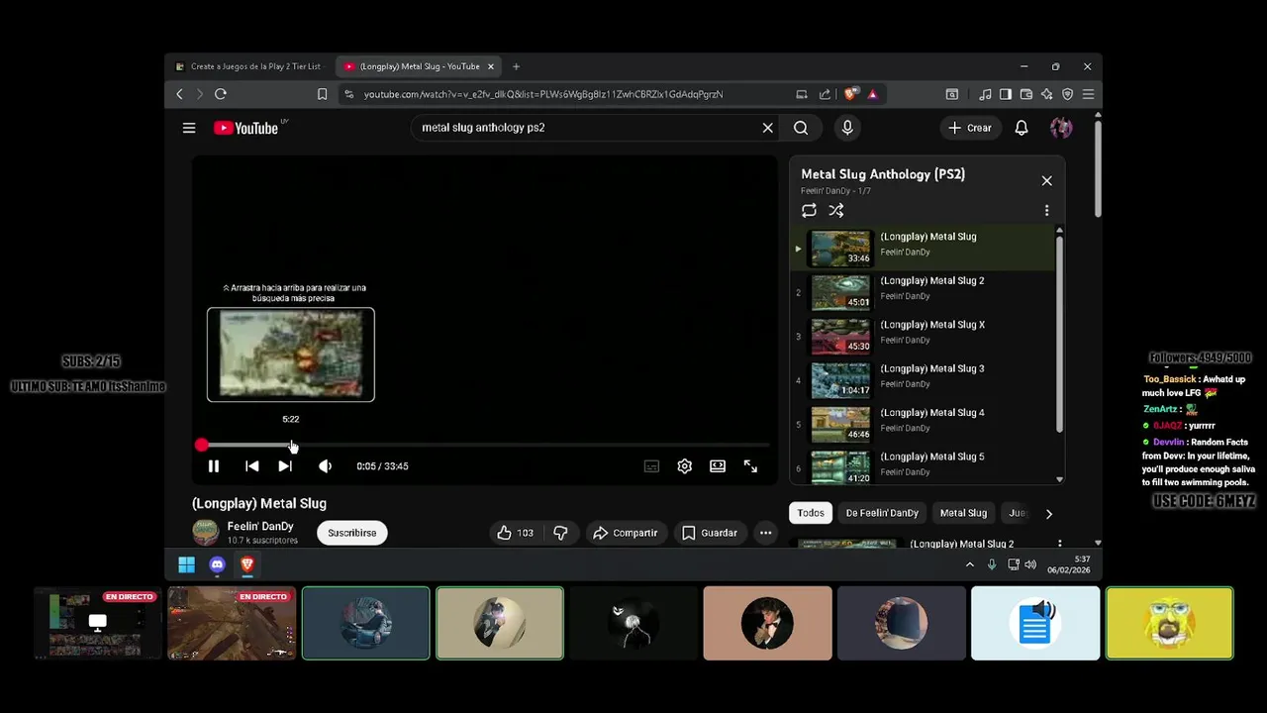The image size is (1267, 713).
Task: Click the browser address URL
Action: (542, 94)
